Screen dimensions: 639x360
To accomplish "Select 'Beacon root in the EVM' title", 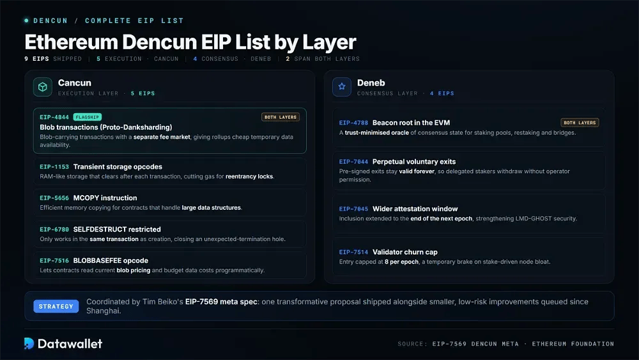I will 411,123.
